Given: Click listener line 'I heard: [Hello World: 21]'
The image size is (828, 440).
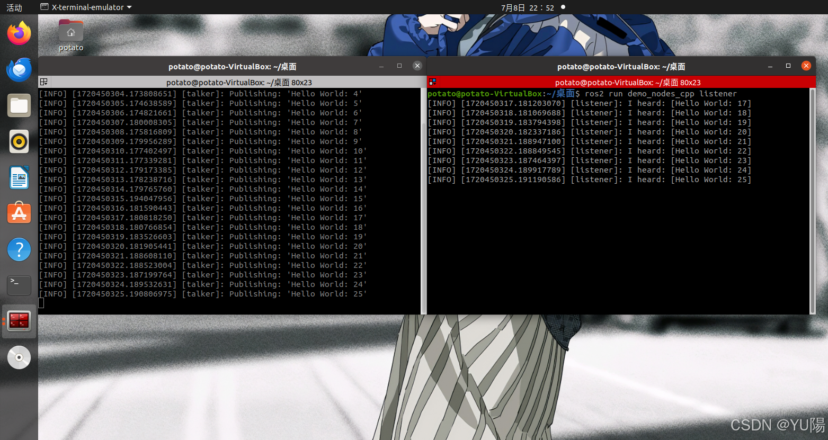Looking at the screenshot, I should click(590, 141).
